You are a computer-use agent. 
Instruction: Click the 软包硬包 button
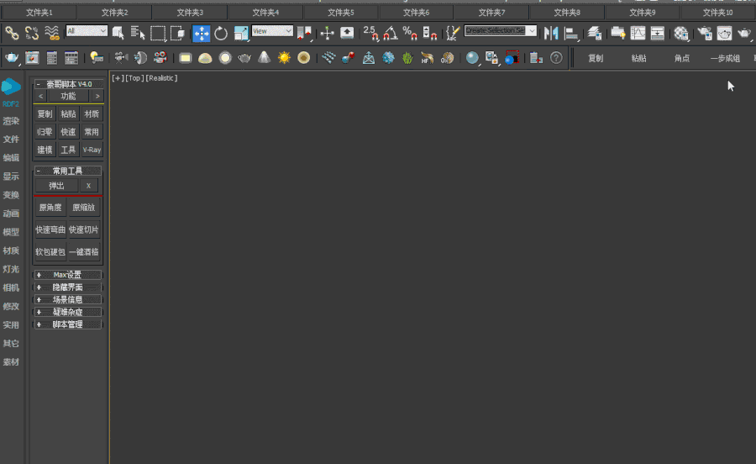(50, 252)
